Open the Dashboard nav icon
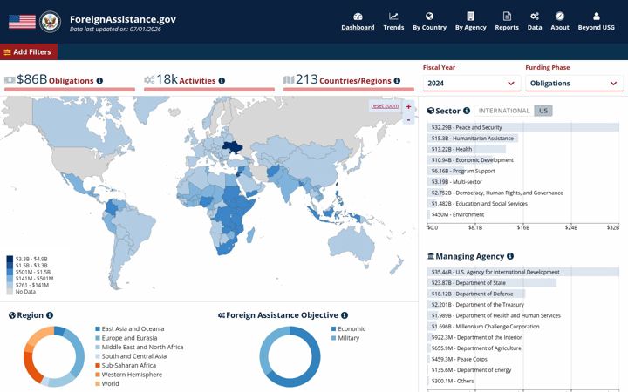The height and width of the screenshot is (392, 628). pos(358,17)
